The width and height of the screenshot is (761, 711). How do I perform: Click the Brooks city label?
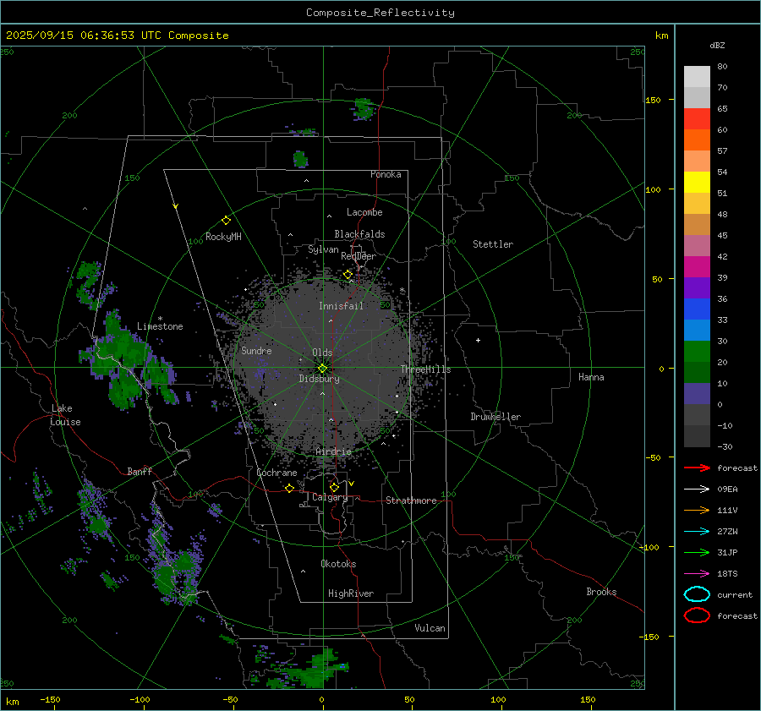pos(601,592)
